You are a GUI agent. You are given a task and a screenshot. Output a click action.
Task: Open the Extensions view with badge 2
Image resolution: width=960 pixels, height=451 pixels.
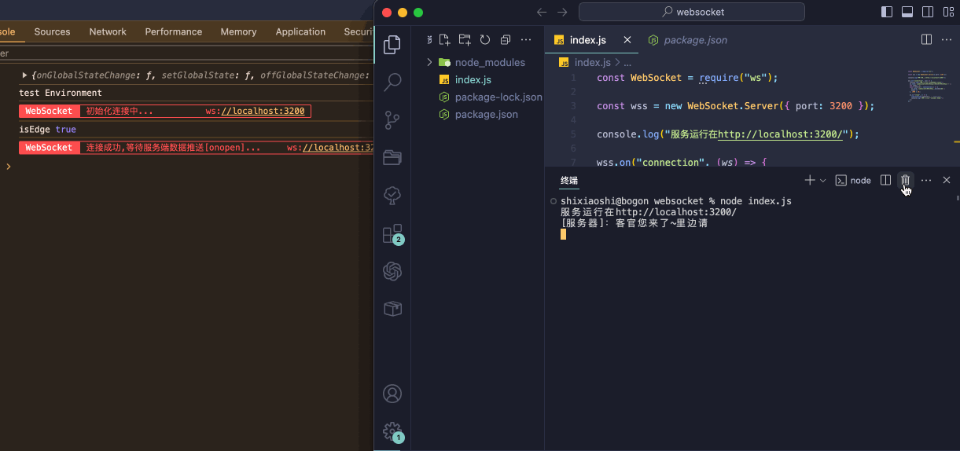392,234
